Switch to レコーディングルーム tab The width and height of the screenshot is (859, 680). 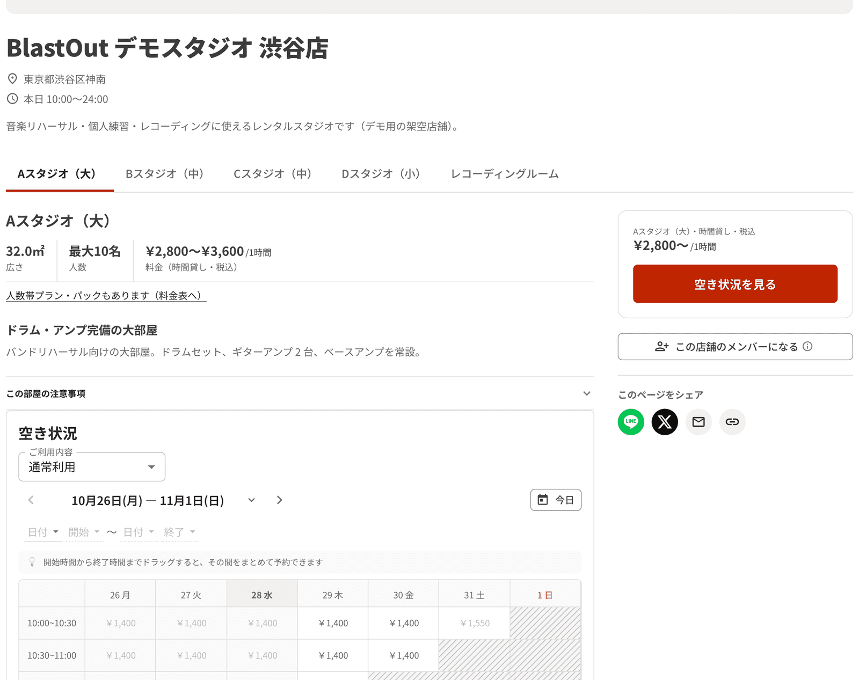(505, 174)
